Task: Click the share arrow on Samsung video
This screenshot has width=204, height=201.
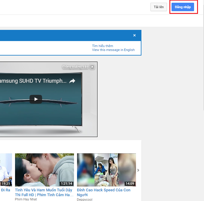Action: (72, 81)
